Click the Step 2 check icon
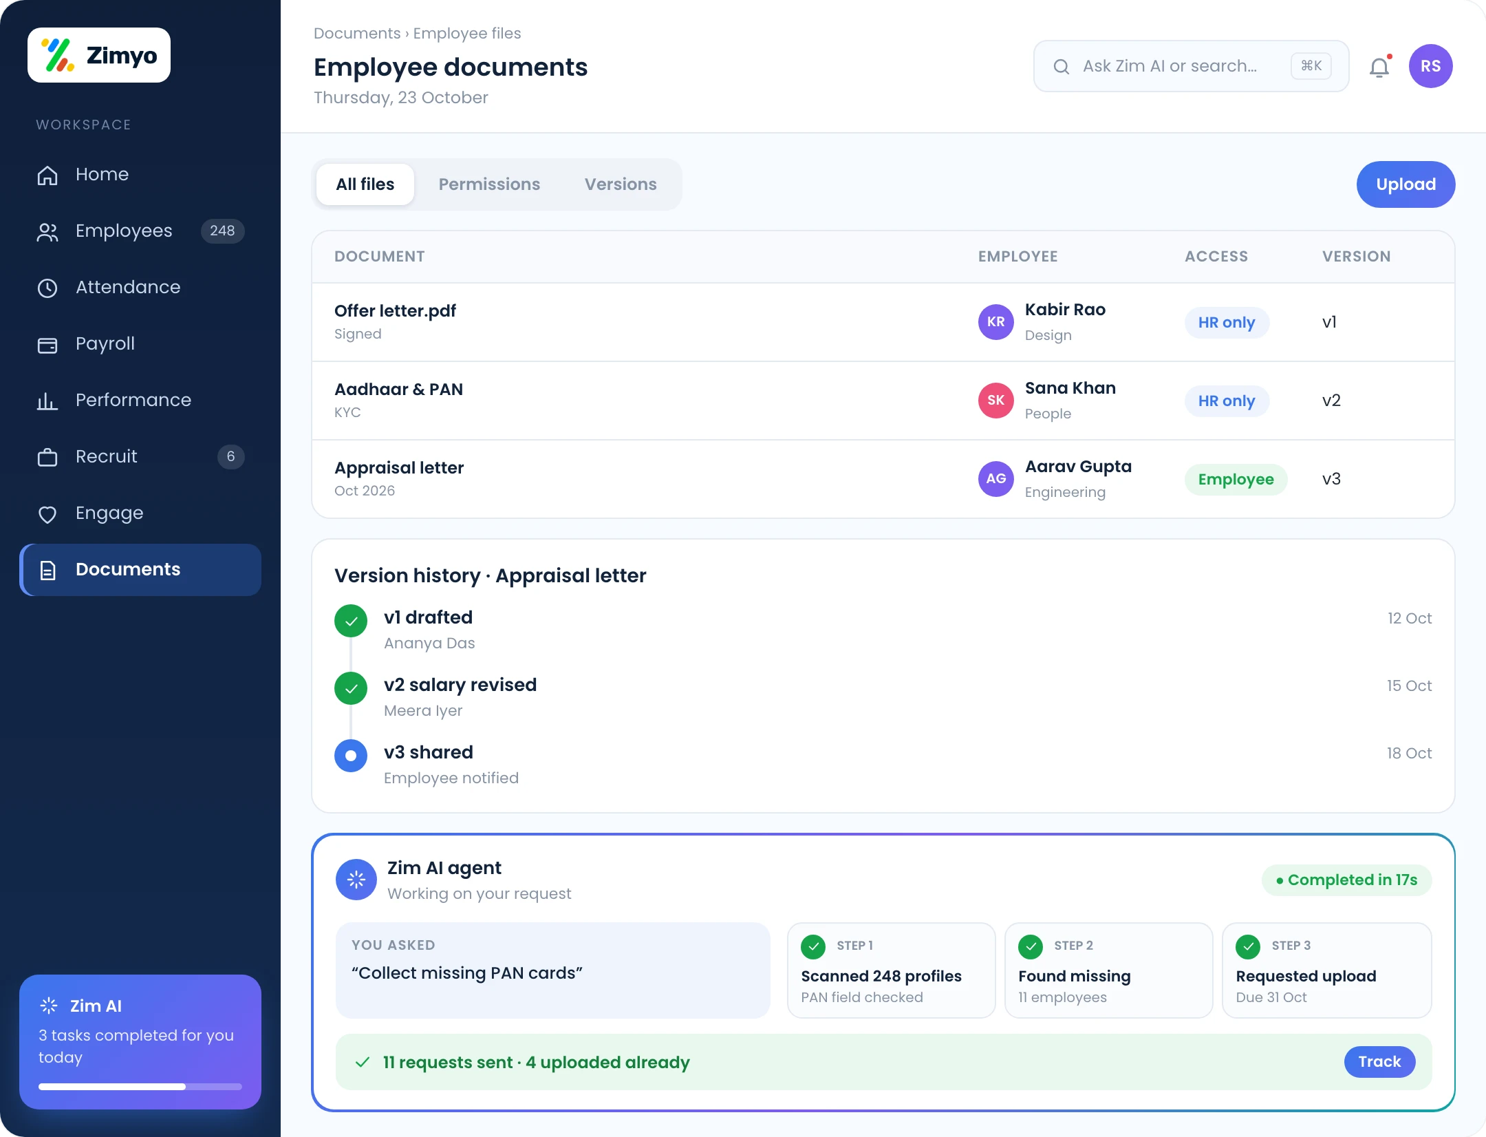 coord(1031,946)
